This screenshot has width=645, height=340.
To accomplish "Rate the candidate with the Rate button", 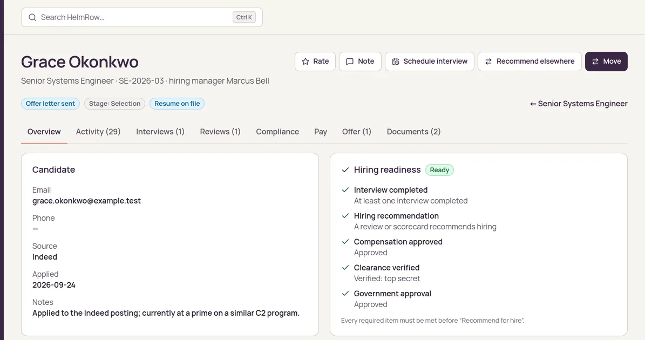I will (x=315, y=62).
